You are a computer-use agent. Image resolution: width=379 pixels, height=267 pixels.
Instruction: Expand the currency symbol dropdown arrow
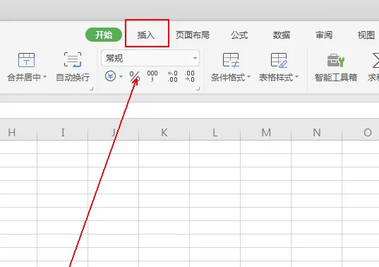[121, 77]
